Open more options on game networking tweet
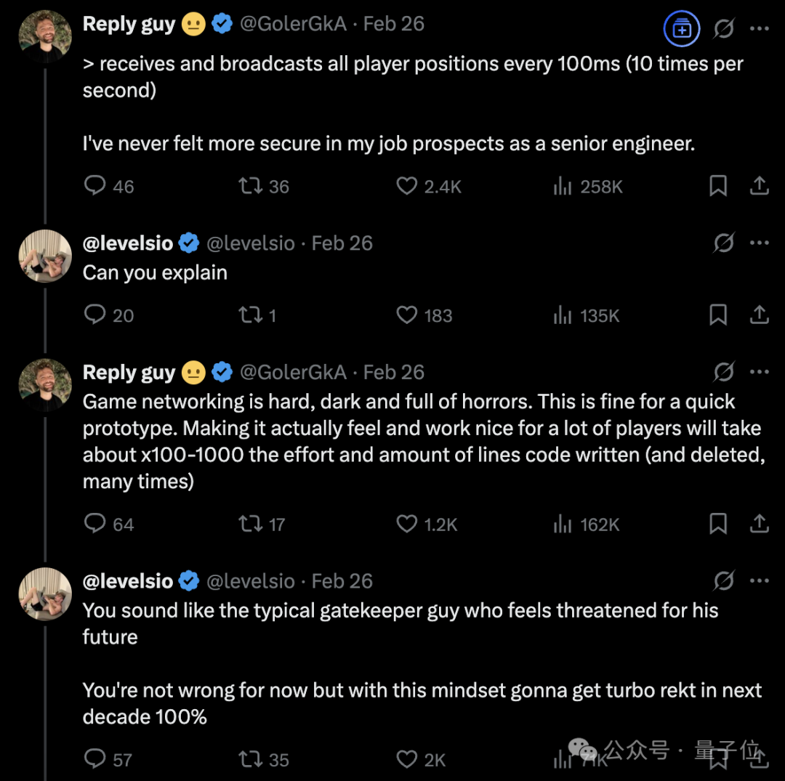Screen dimensions: 785x781 (x=760, y=372)
